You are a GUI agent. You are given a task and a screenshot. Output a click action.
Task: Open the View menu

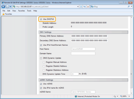click(x=14, y=11)
